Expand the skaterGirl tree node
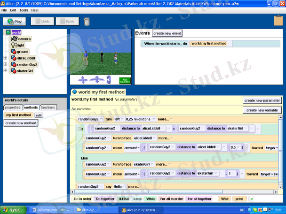286x214 pixels. click(x=5, y=71)
